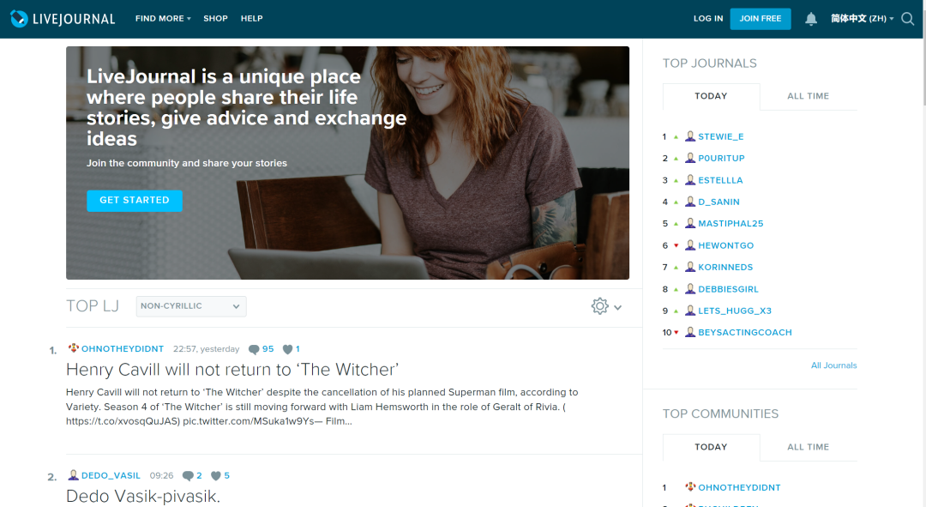The width and height of the screenshot is (926, 507).
Task: Open the notifications bell
Action: click(x=811, y=19)
